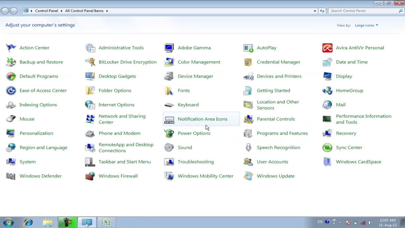The image size is (405, 228).
Task: Click the Ease of Access Center icon
Action: pos(11,91)
